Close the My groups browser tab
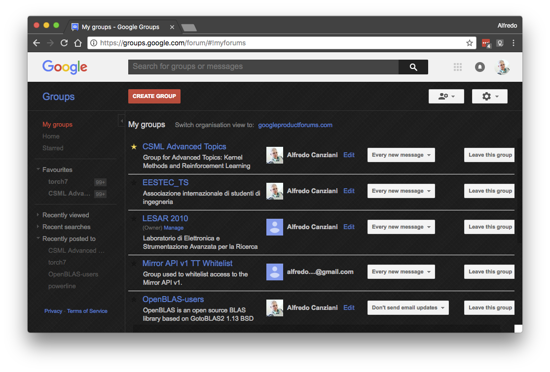550x372 pixels. 172,27
